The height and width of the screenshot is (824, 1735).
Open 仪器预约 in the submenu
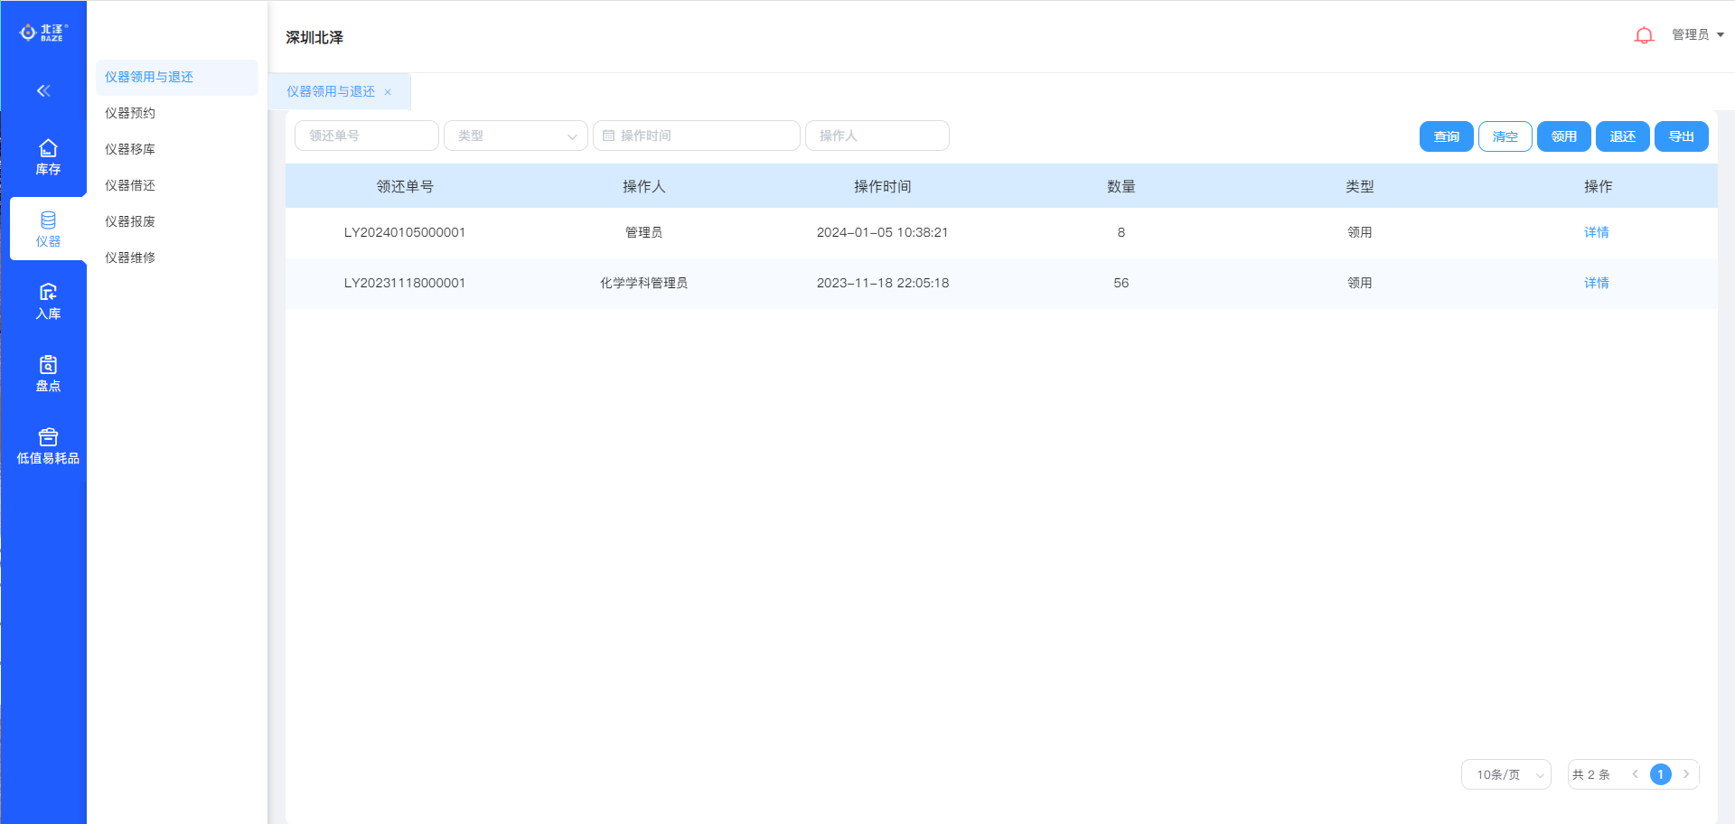(x=130, y=113)
